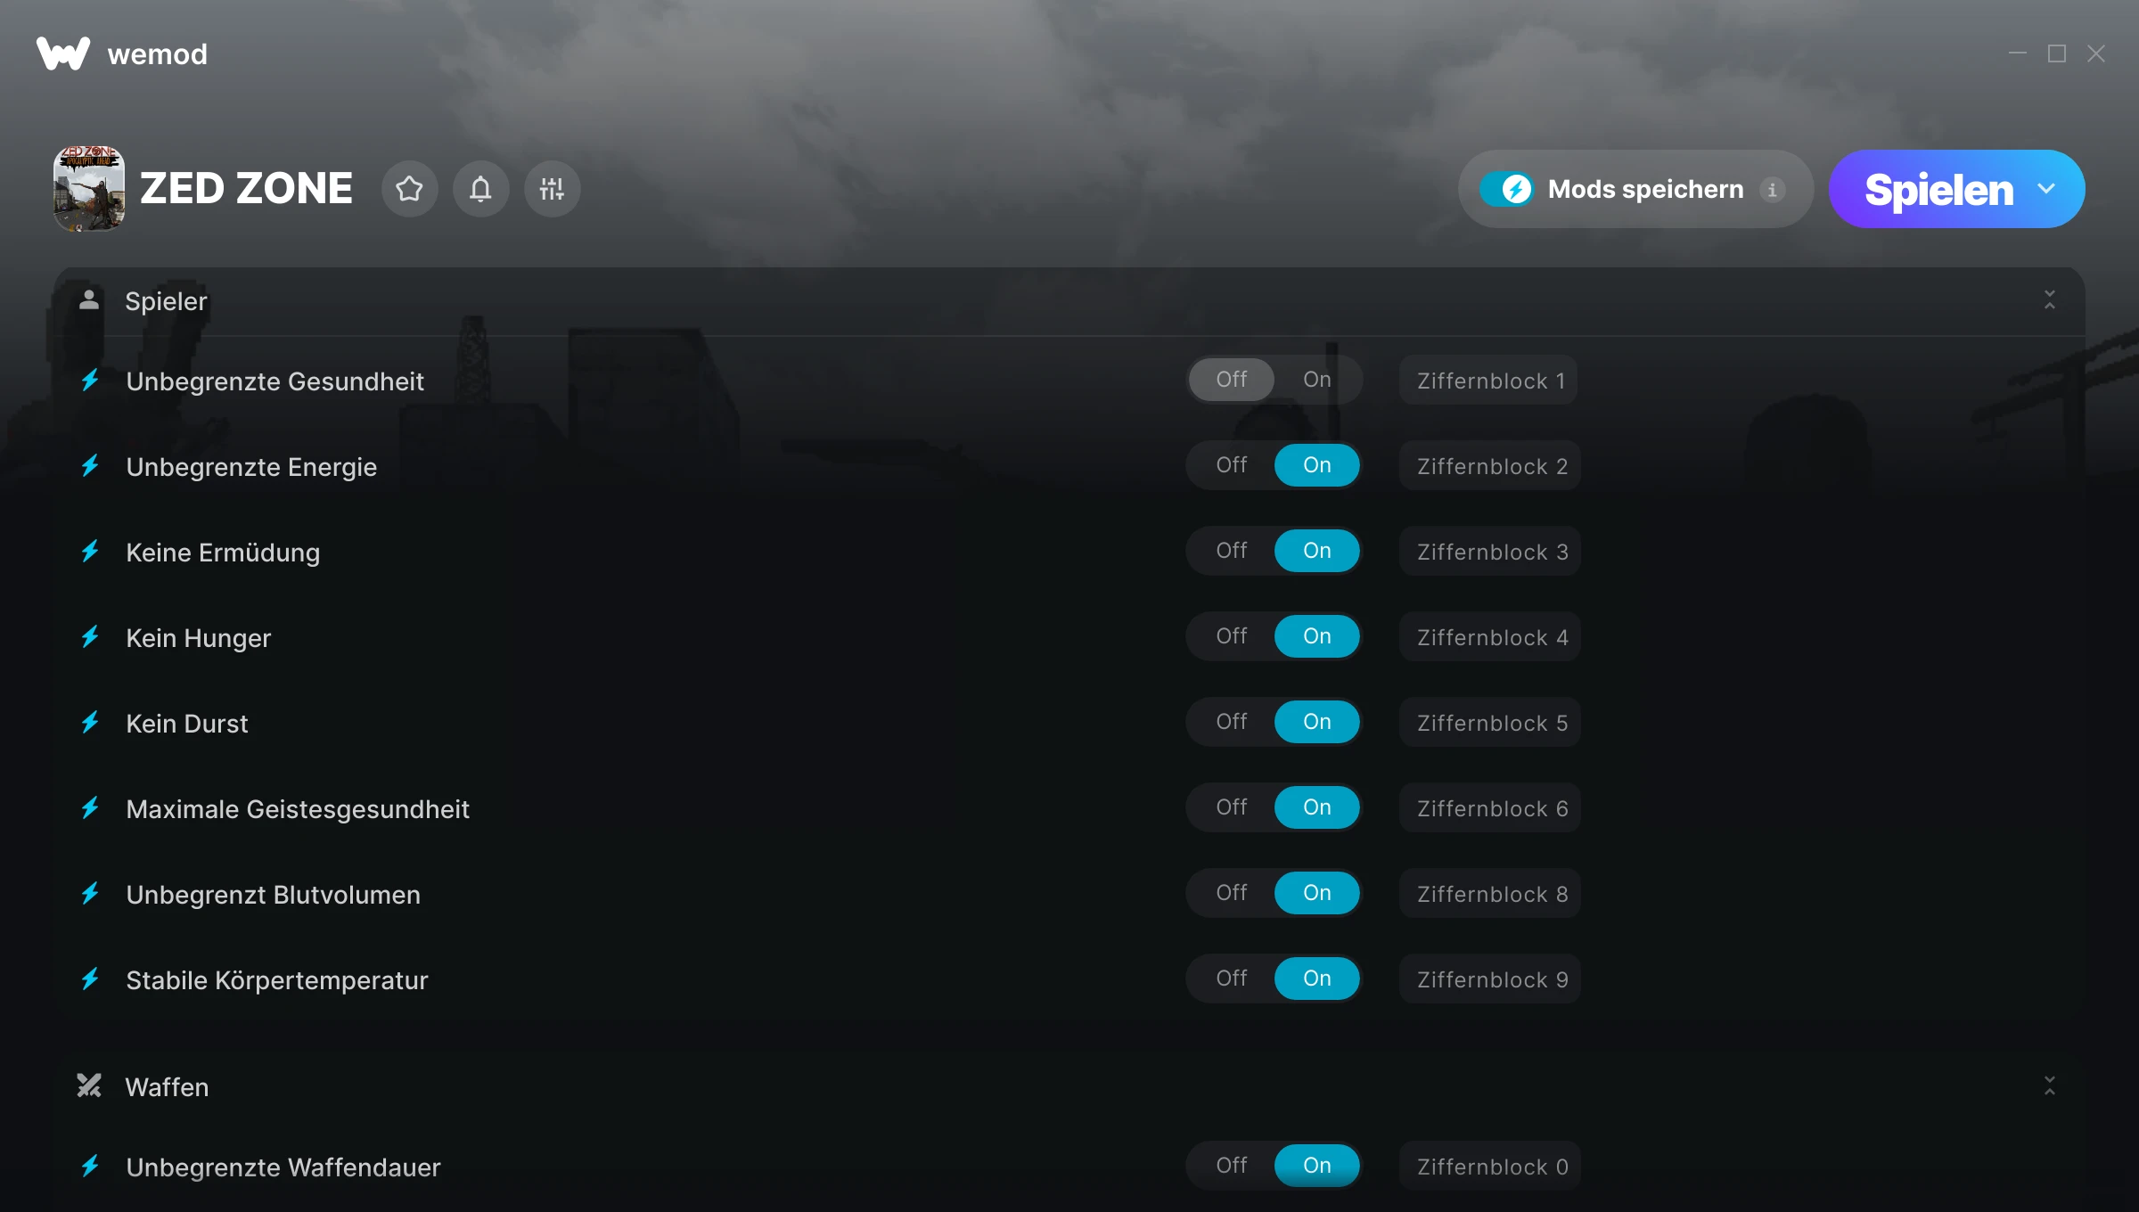Open the Spielen dropdown arrow
Image resolution: width=2139 pixels, height=1212 pixels.
(2046, 189)
